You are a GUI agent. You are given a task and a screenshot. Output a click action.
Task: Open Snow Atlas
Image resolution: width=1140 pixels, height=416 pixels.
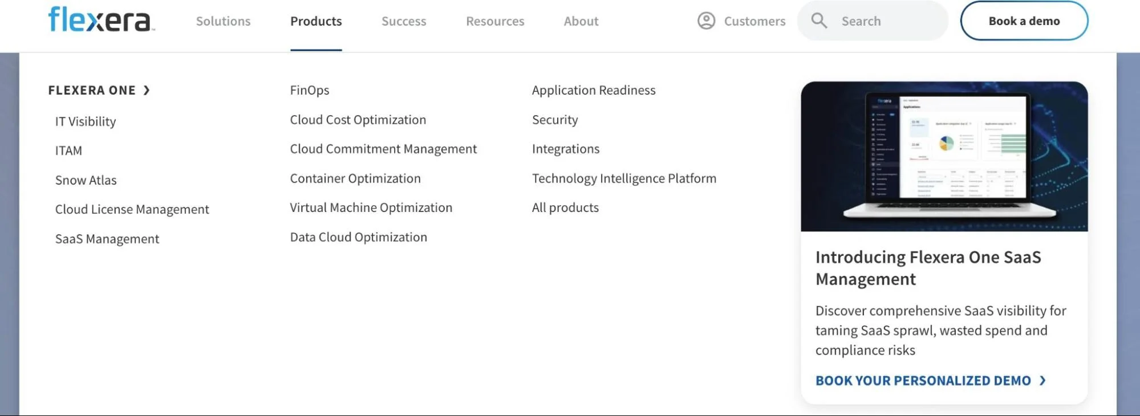86,180
